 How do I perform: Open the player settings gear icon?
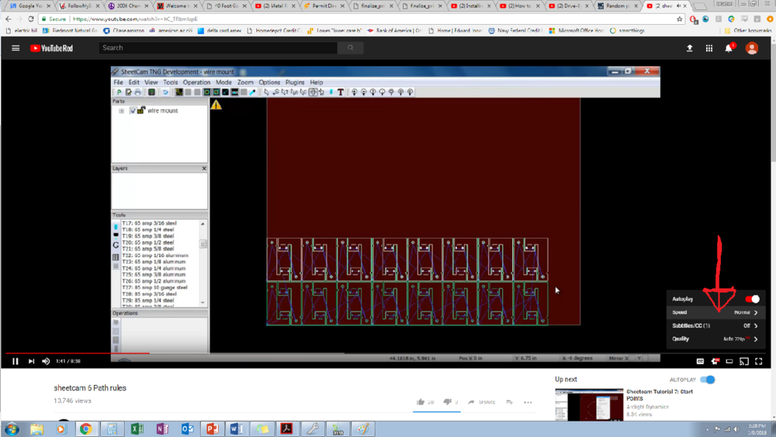click(715, 361)
